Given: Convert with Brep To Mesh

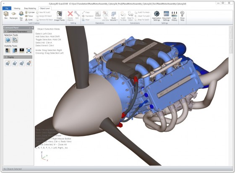Looking at the screenshot, I should [x=131, y=16].
